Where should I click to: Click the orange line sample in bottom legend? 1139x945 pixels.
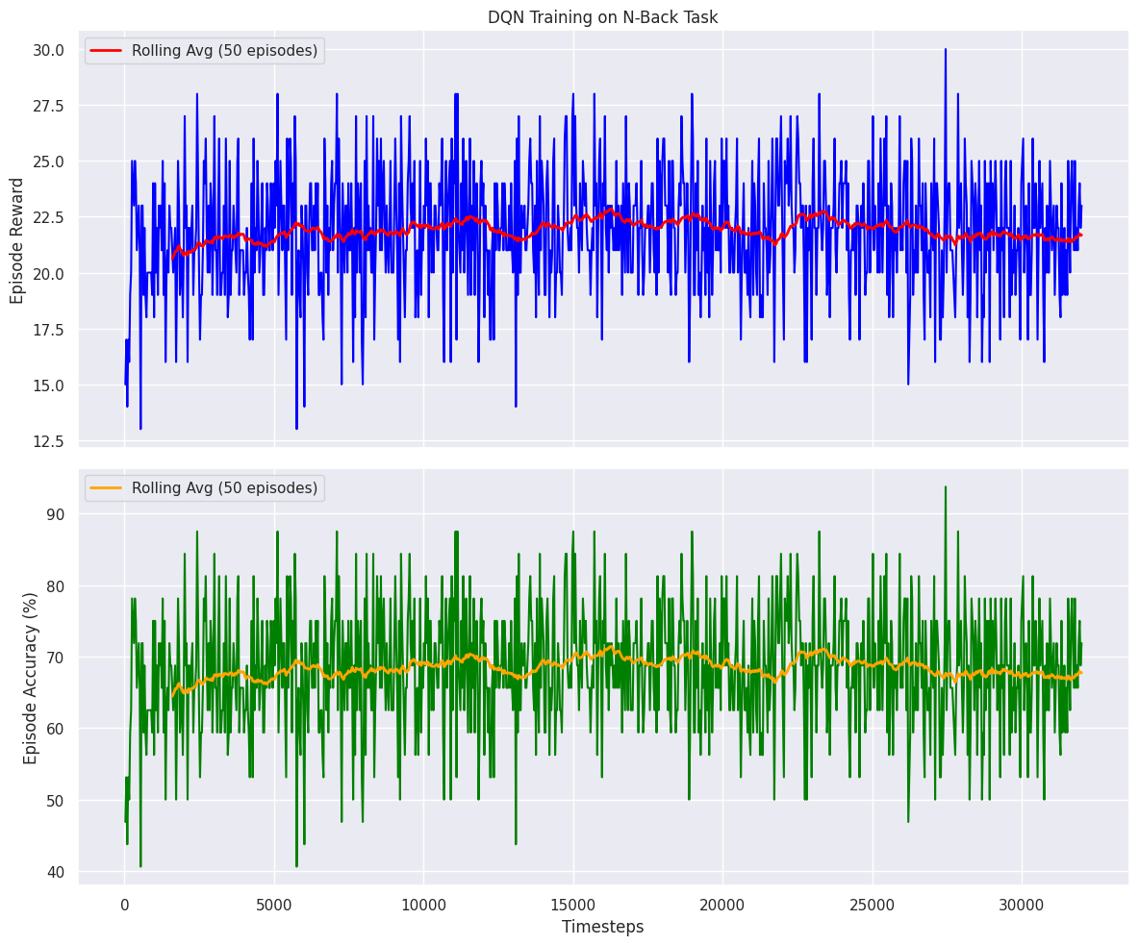click(x=109, y=488)
